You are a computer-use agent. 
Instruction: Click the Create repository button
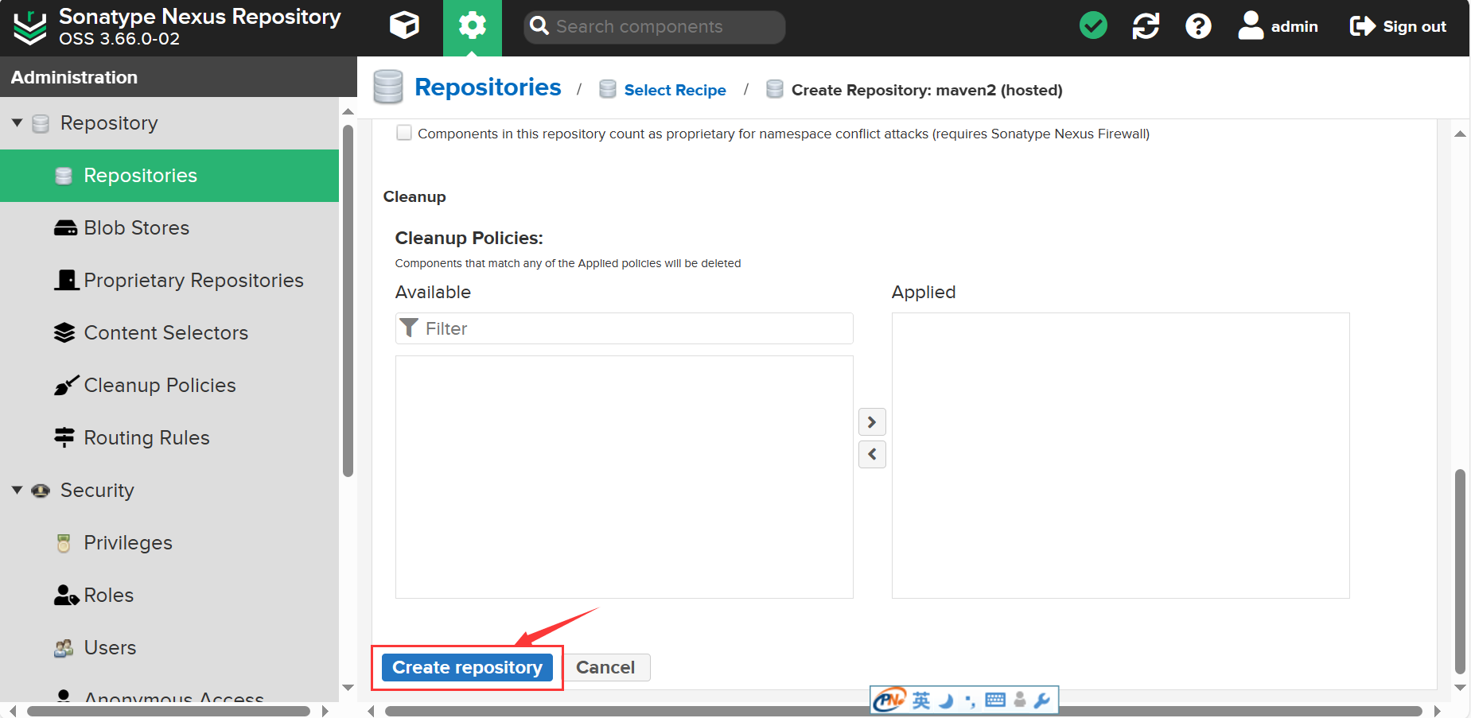467,667
